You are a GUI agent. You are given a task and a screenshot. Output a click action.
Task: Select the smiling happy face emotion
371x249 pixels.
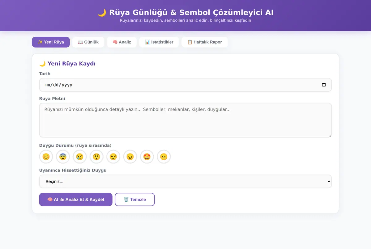pyautogui.click(x=46, y=157)
